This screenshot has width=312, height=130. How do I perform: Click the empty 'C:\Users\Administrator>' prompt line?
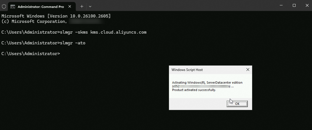click(x=31, y=53)
